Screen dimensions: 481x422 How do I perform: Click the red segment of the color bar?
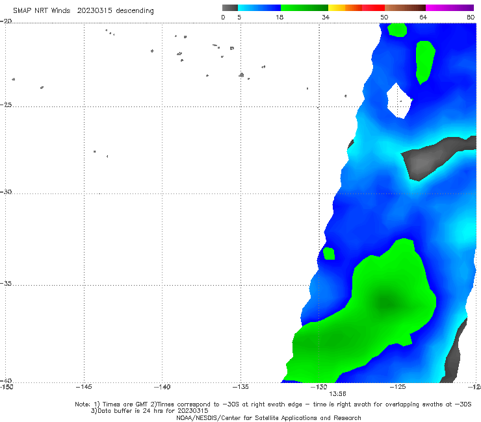(373, 8)
